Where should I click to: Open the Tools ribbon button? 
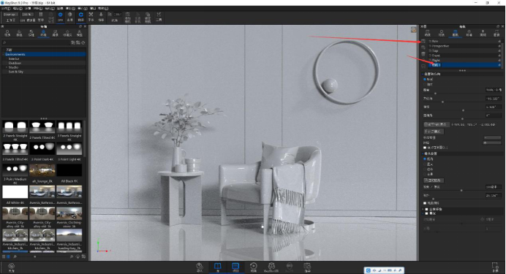pyautogui.click(x=159, y=16)
